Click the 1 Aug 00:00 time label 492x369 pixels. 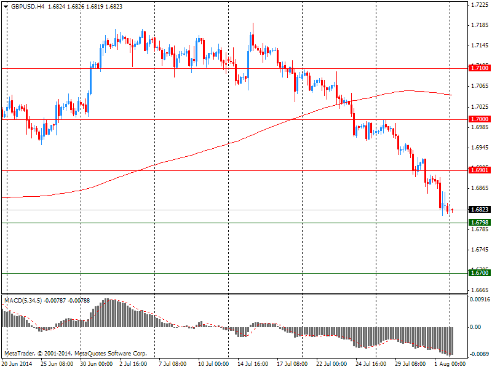(450, 364)
